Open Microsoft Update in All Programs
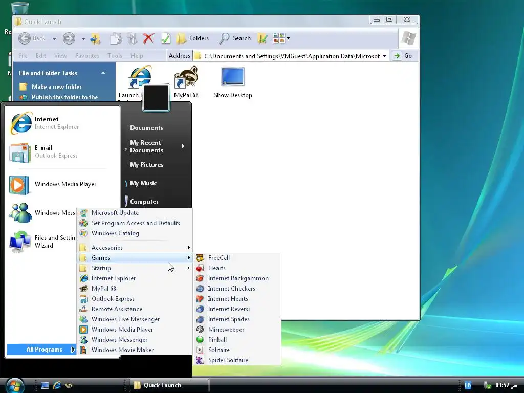Screen dimensions: 524x393 point(135,212)
